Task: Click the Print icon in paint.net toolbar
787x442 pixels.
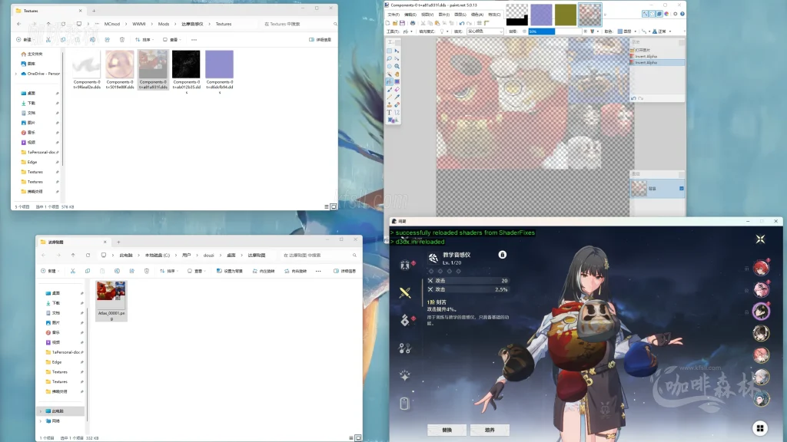Action: pos(413,22)
